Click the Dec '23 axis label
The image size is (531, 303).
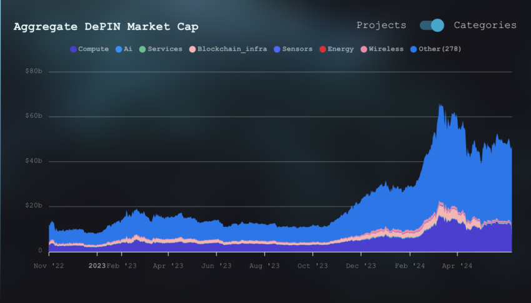[x=361, y=266]
